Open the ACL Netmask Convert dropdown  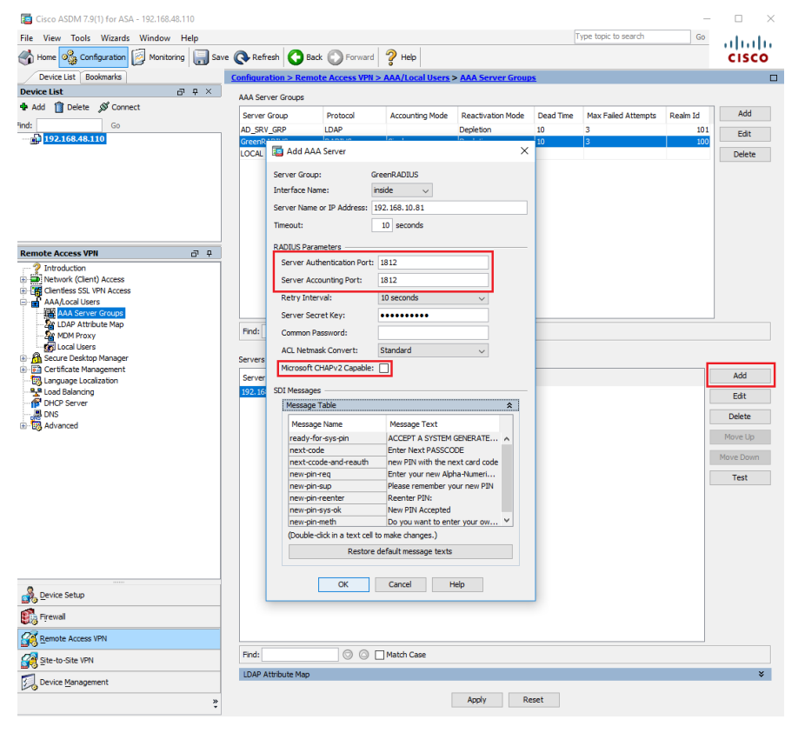(x=432, y=350)
